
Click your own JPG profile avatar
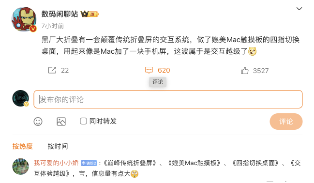point(20,98)
